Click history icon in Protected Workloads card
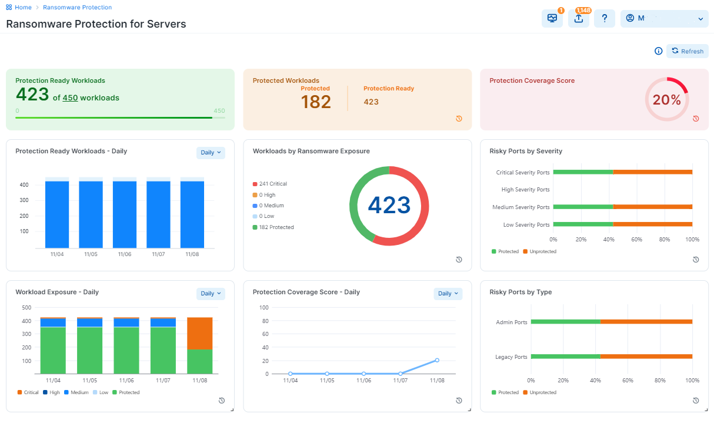The height and width of the screenshot is (427, 714). (459, 119)
